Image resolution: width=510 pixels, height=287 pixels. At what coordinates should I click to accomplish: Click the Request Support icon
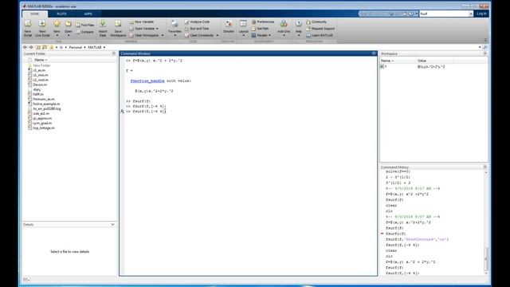[308, 29]
